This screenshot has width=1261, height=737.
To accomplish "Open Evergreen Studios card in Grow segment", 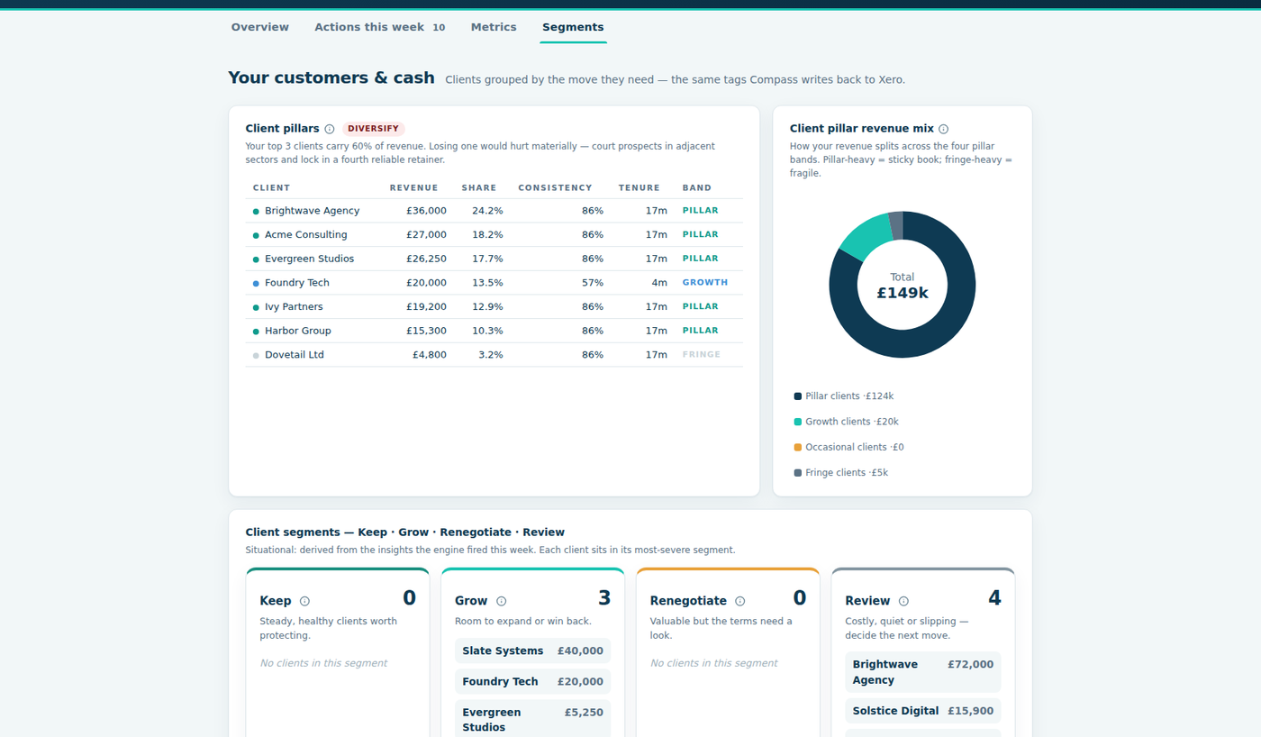I will click(532, 719).
